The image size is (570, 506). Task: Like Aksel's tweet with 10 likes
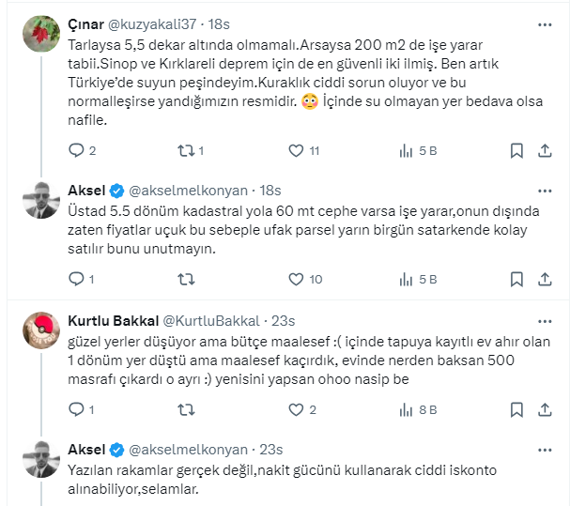pos(296,279)
